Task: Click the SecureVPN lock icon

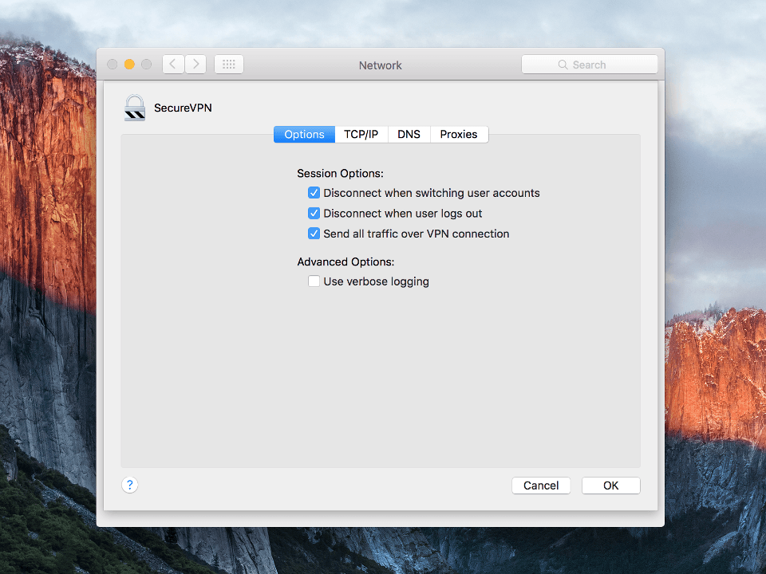Action: pyautogui.click(x=134, y=108)
